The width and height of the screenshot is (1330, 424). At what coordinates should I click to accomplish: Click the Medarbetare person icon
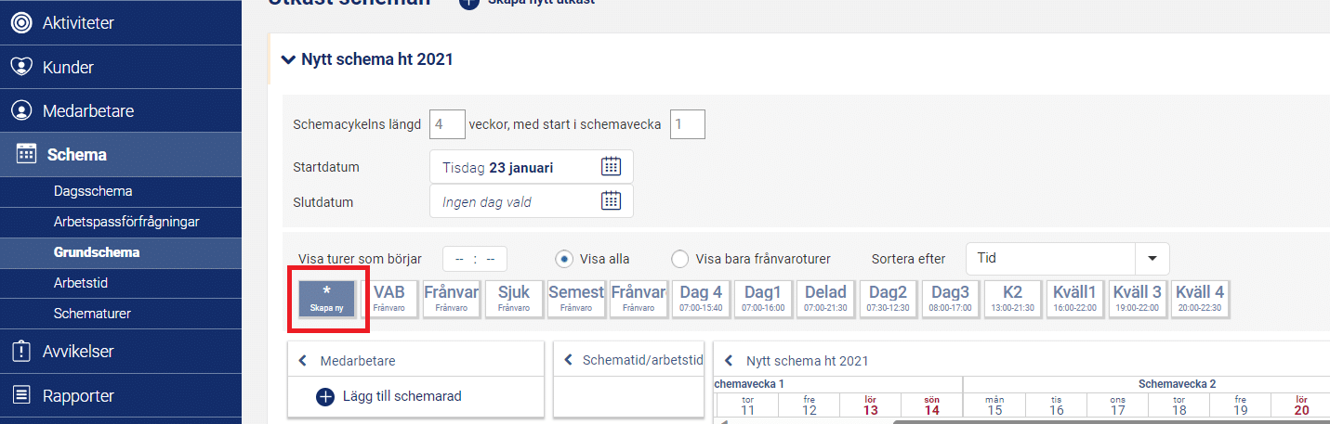(x=21, y=110)
